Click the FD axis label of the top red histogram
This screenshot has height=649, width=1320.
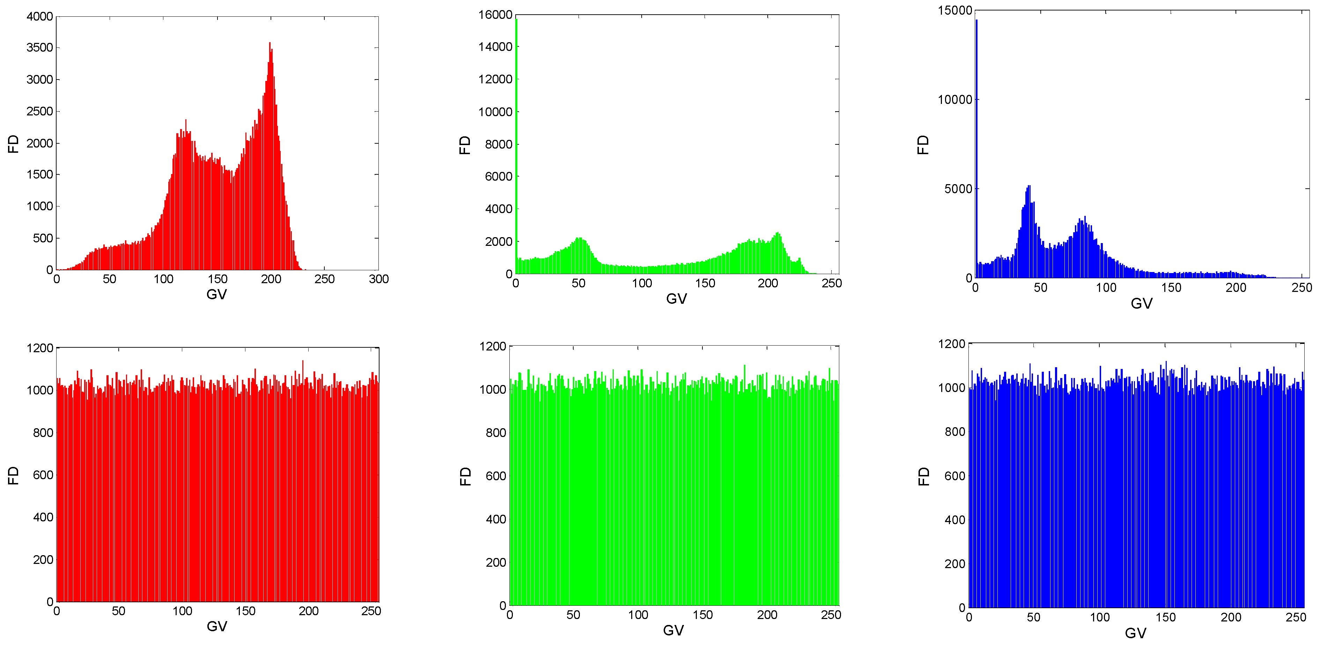(x=13, y=144)
